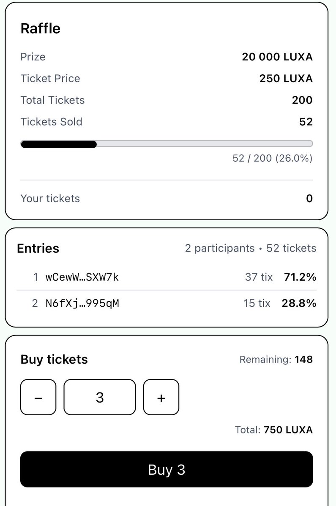Click the Raffle heading
The image size is (336, 506).
(x=41, y=29)
